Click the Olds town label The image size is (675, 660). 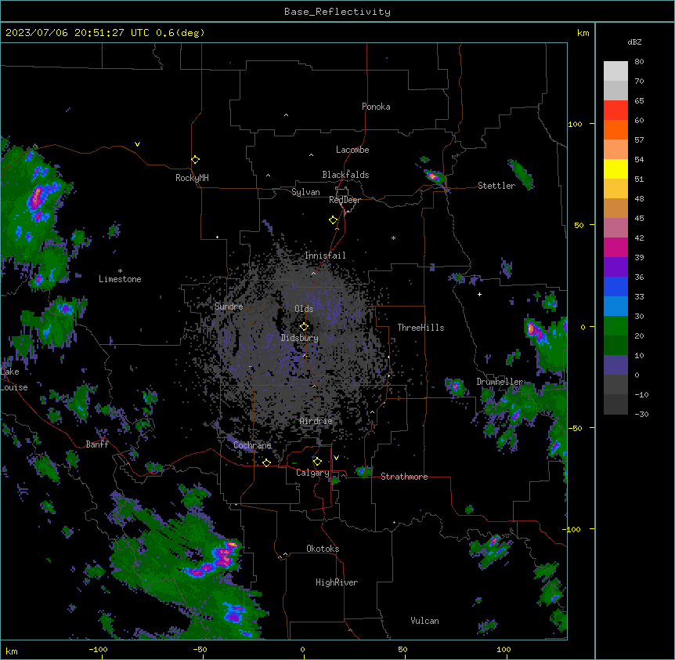304,309
